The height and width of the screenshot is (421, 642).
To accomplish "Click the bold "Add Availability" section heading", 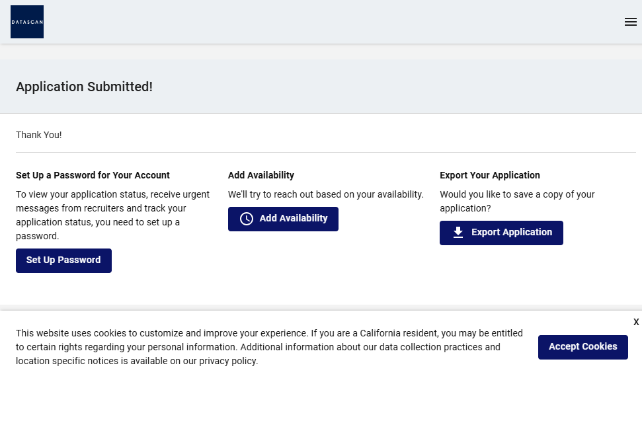I will pyautogui.click(x=261, y=175).
